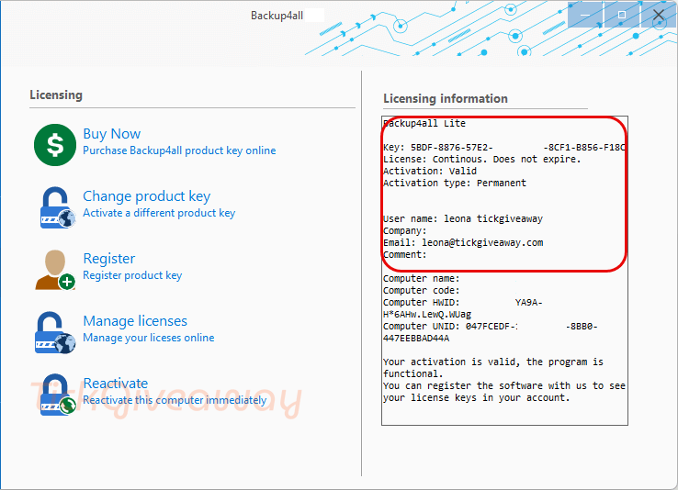The height and width of the screenshot is (490, 678).
Task: Open Change product key
Action: click(x=147, y=196)
